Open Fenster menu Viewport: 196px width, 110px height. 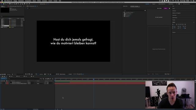click(55, 1)
